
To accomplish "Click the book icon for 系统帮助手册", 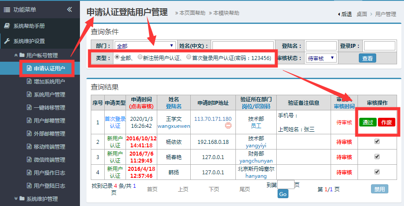I will point(7,26).
